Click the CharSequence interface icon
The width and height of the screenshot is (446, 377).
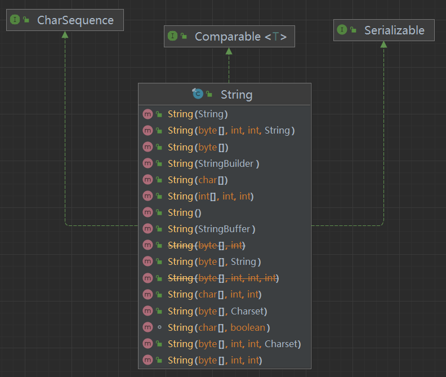point(15,20)
